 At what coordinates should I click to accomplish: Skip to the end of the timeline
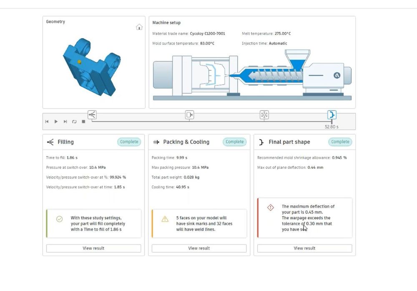point(65,121)
